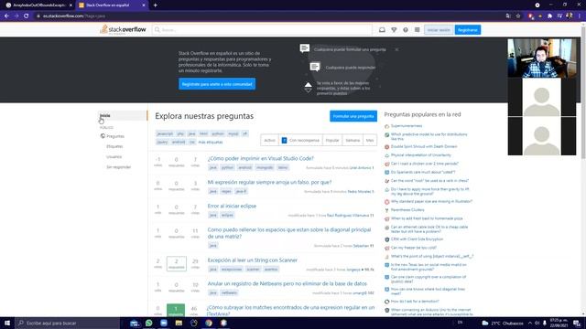The height and width of the screenshot is (329, 586).
Task: Click Regístrate para unirte a esta comunidad
Action: 217,84
